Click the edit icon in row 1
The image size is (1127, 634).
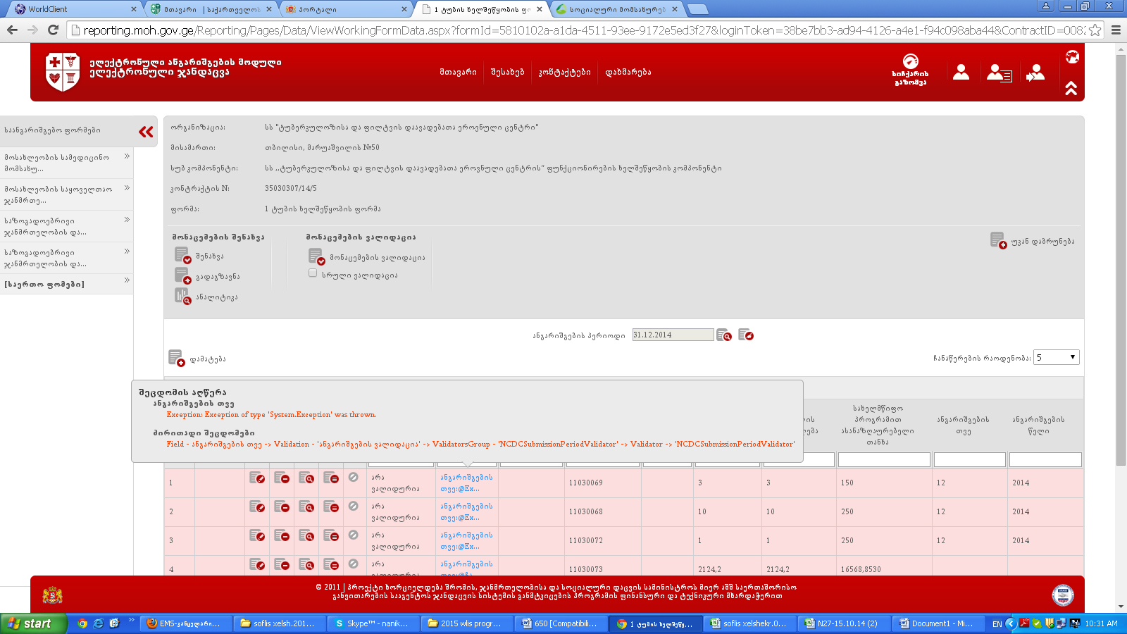point(257,478)
